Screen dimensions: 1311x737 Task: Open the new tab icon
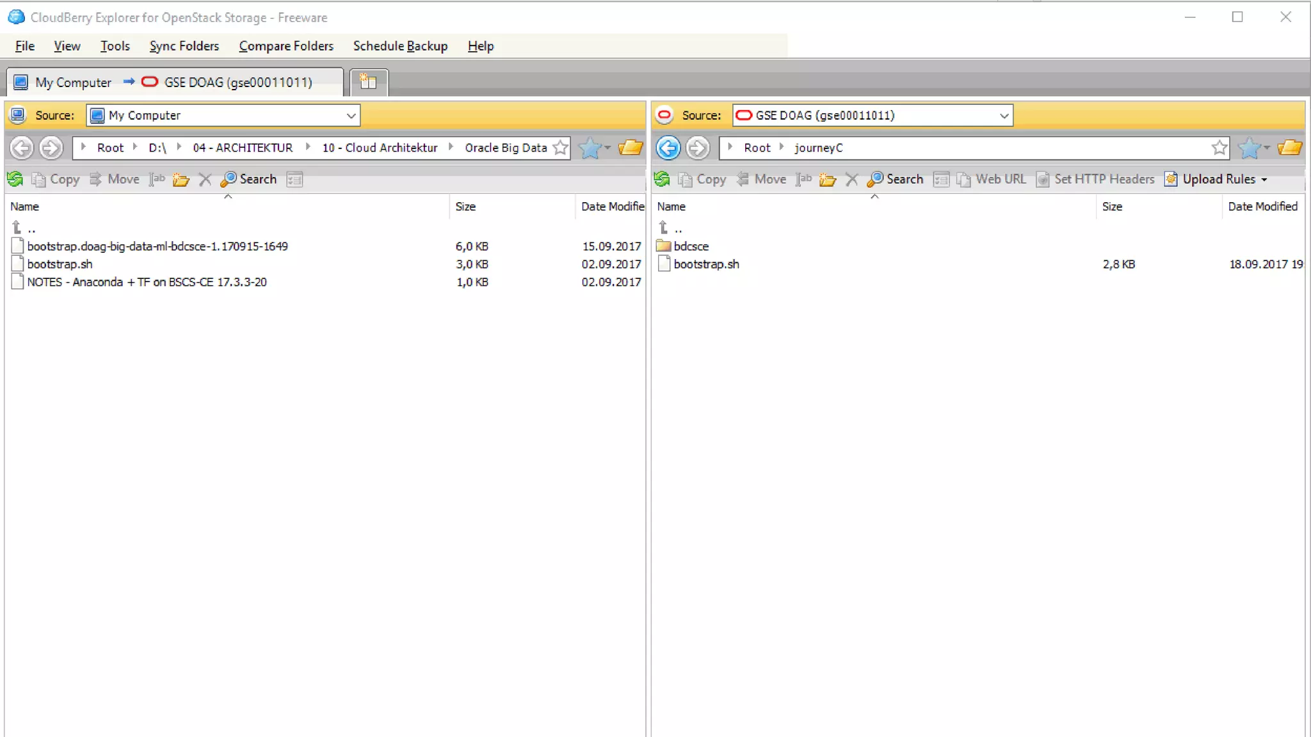368,82
